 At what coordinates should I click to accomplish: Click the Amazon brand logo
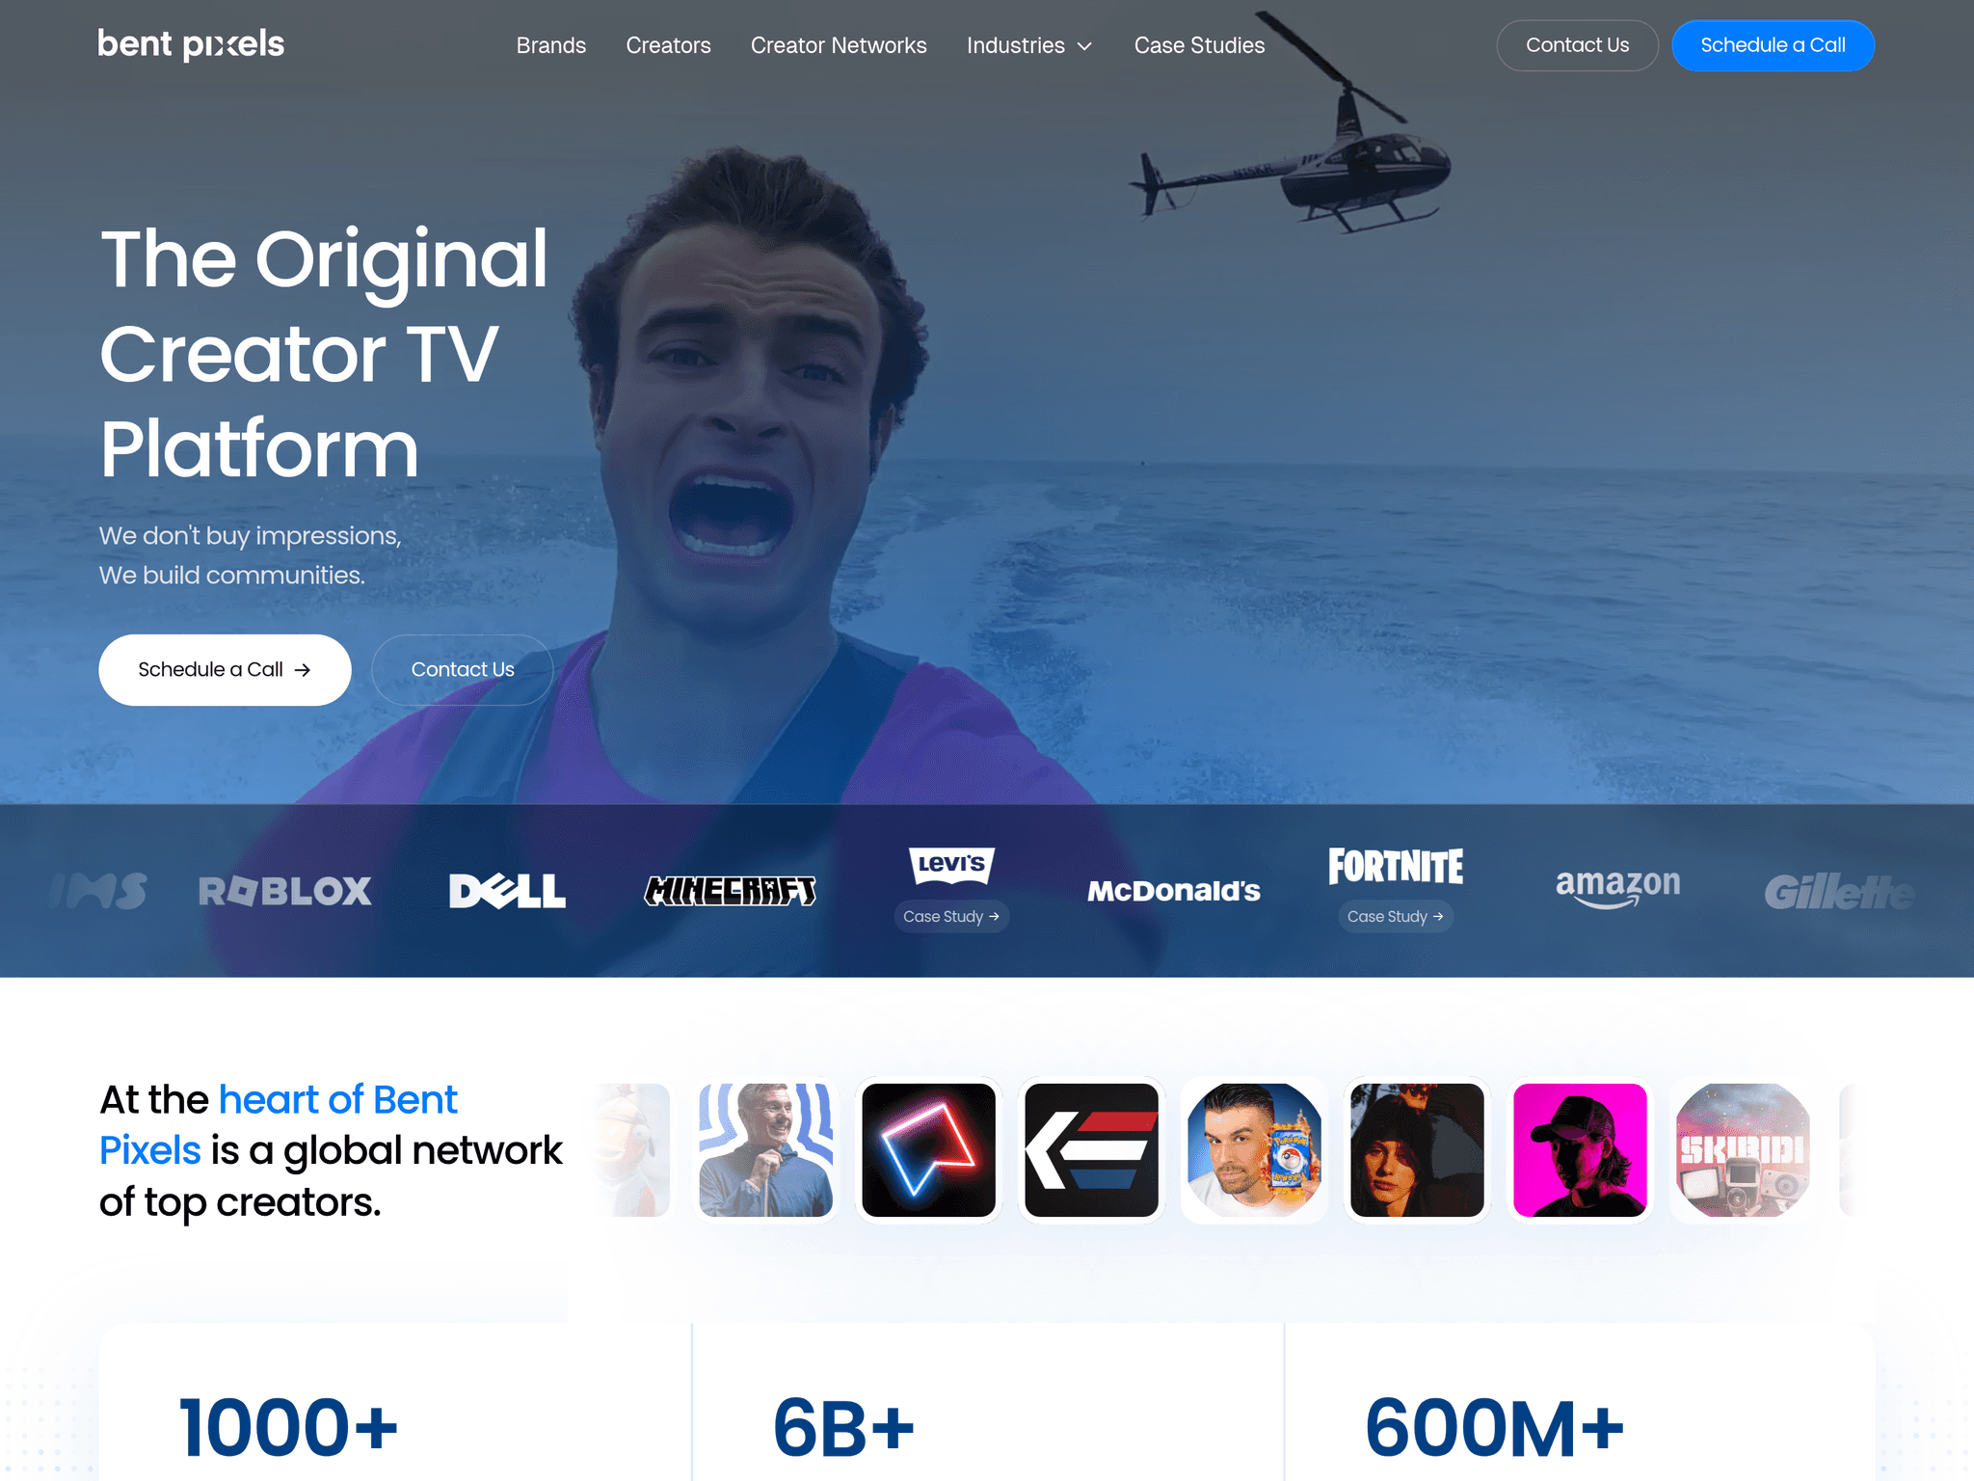coord(1618,887)
